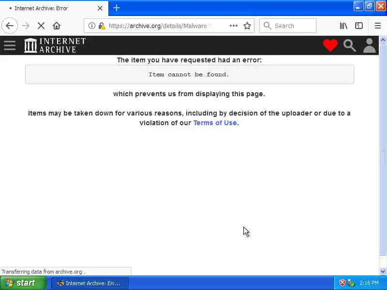Open the page actions three-dot menu
The image size is (387, 290).
[234, 26]
